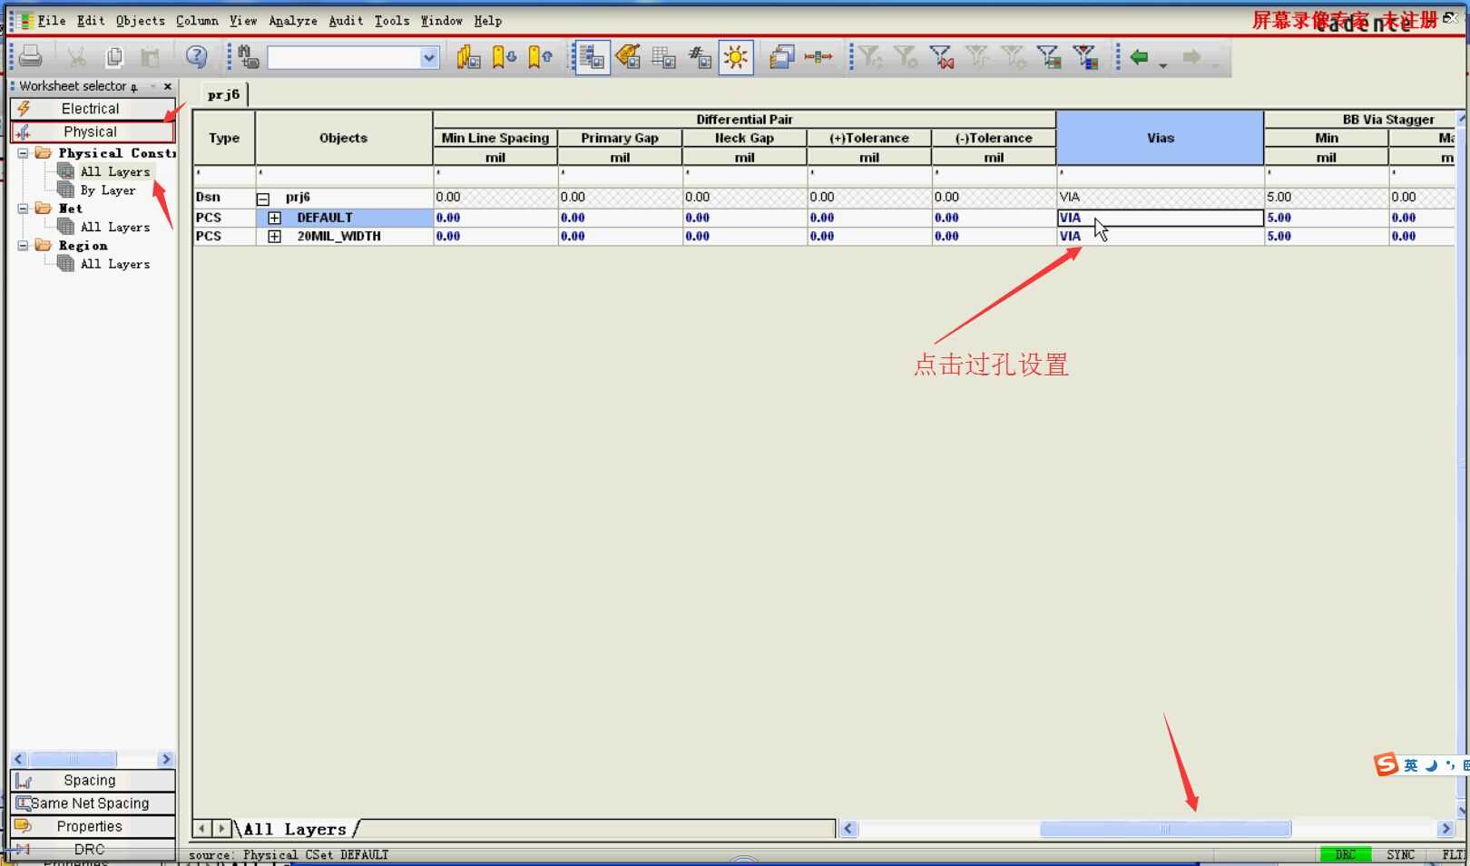
Task: Open the File menu
Action: 51,21
